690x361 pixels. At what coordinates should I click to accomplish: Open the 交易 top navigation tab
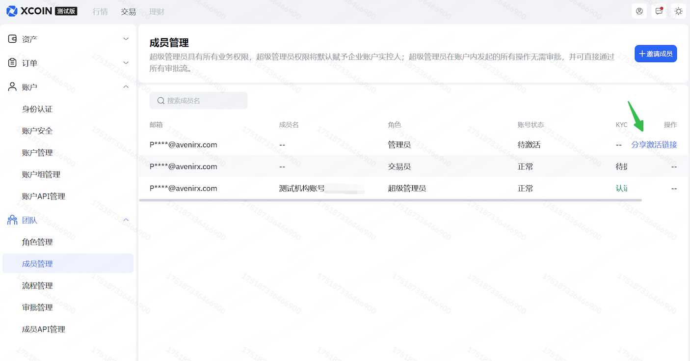tap(128, 12)
